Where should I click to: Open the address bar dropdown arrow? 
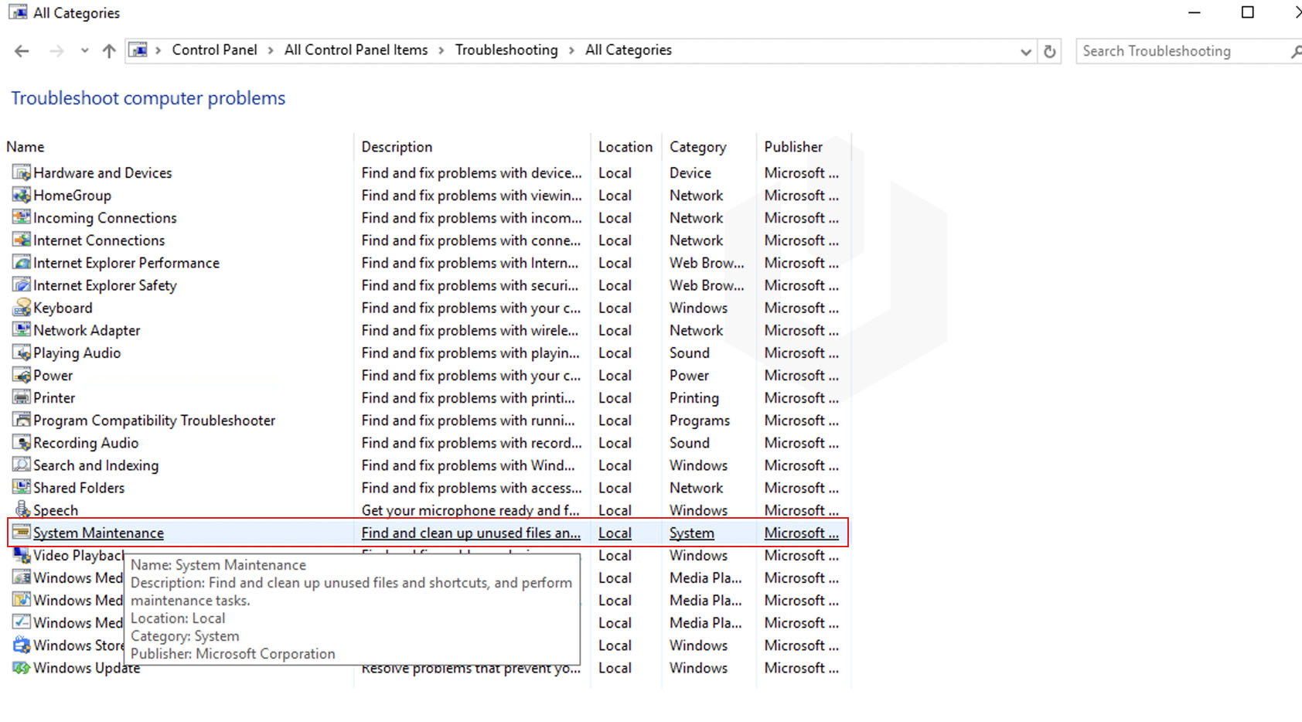click(1025, 51)
